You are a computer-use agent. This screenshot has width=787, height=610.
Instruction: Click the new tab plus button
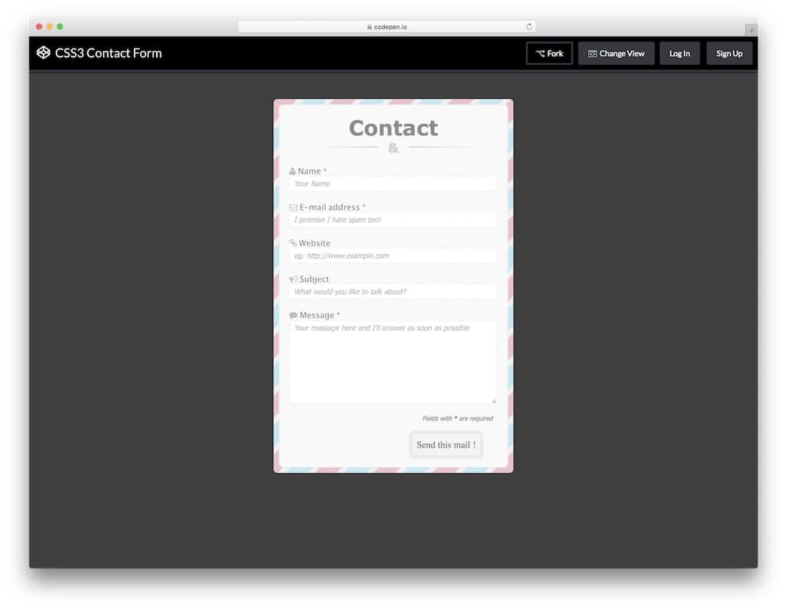coord(751,30)
